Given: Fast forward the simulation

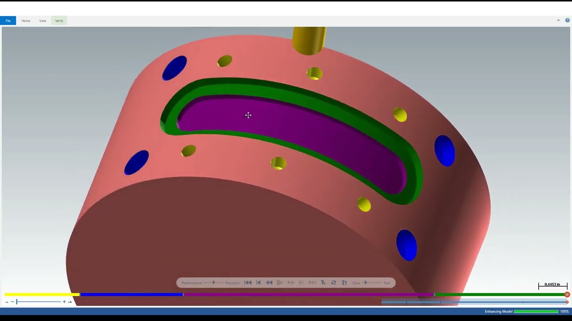Looking at the screenshot, I should click(290, 283).
